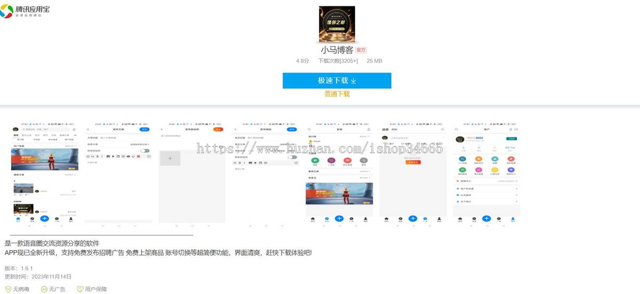The height and width of the screenshot is (294, 640).
Task: Click the 用户保障 heart icon
Action: pos(80,289)
